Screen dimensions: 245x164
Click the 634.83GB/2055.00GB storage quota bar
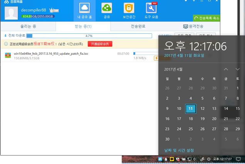pos(38,17)
